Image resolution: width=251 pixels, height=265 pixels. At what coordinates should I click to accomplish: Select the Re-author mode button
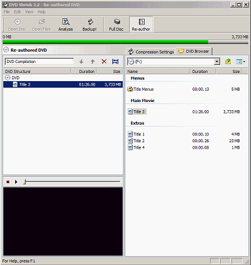pyautogui.click(x=141, y=25)
